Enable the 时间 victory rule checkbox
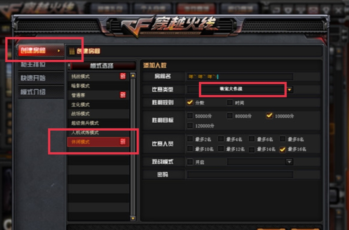The image size is (349, 230). coord(230,103)
